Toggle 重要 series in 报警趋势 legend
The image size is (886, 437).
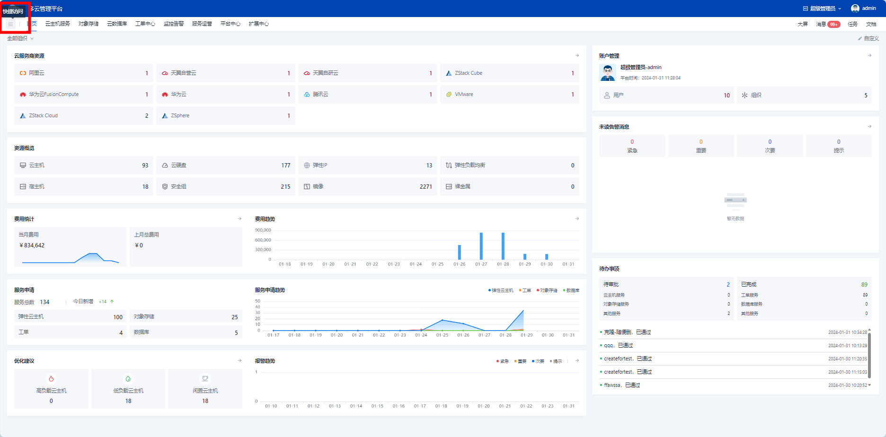(x=521, y=361)
